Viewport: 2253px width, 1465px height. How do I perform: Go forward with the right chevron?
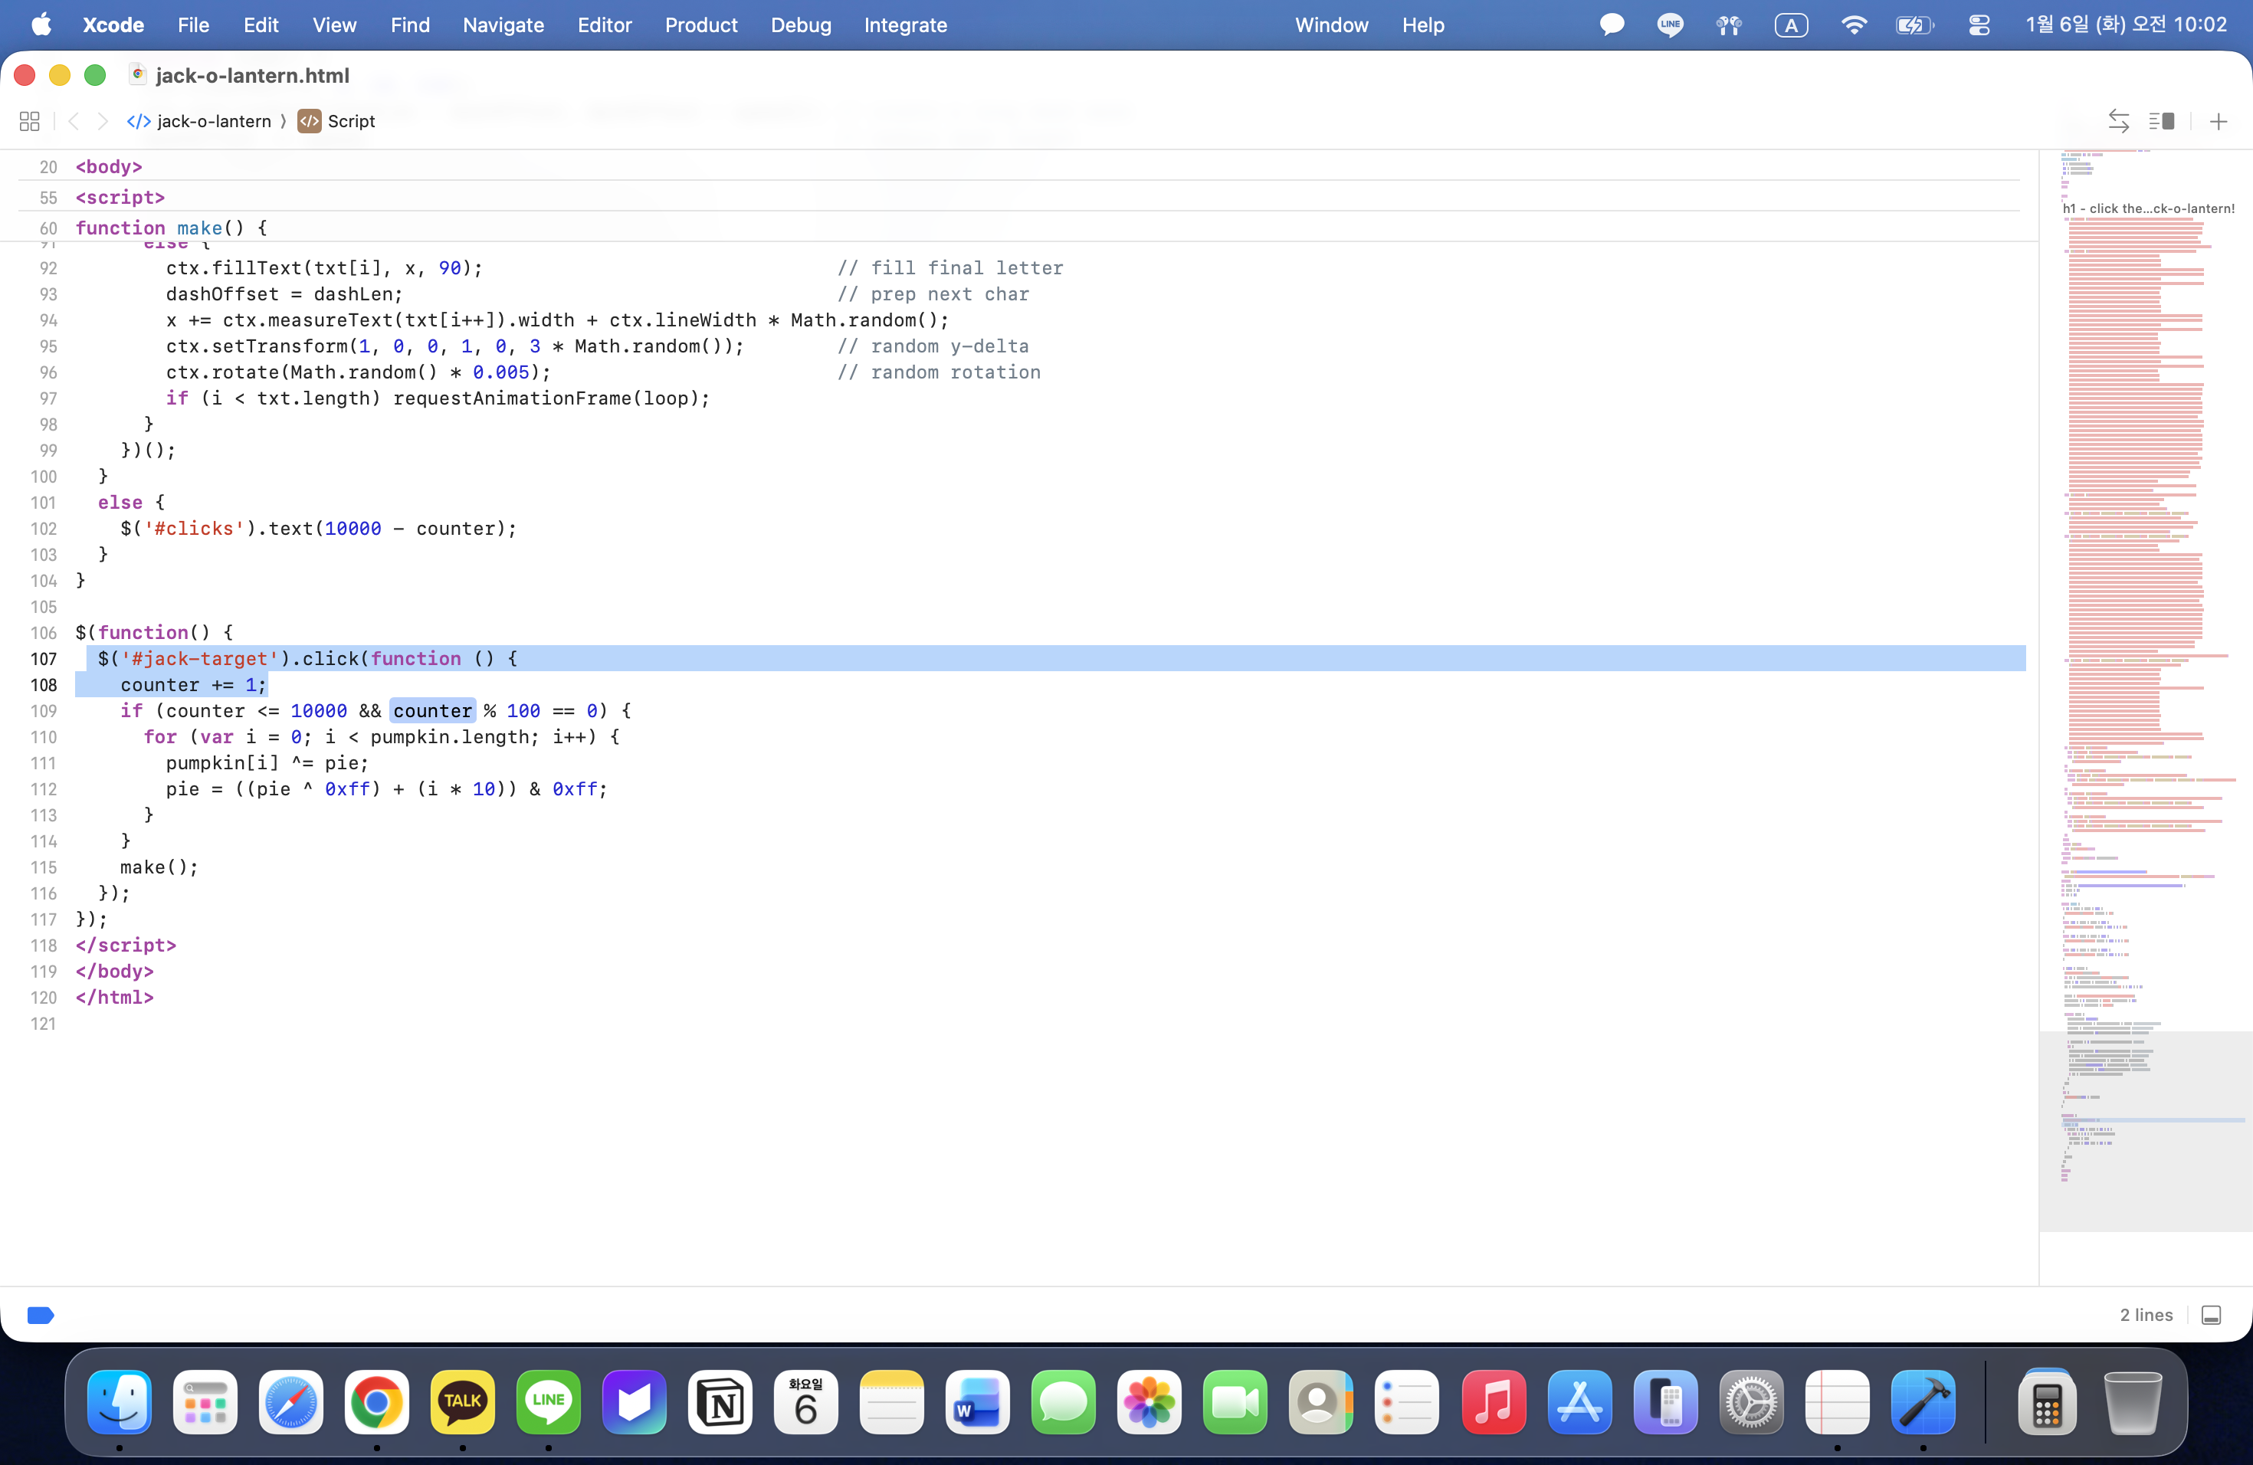pos(103,121)
